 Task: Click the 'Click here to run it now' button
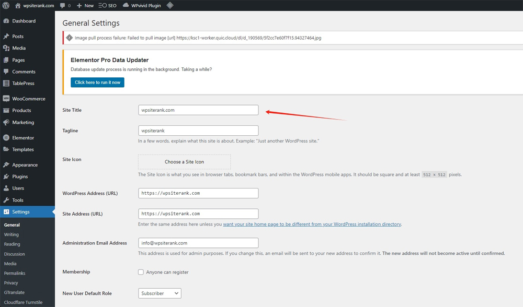click(x=97, y=82)
